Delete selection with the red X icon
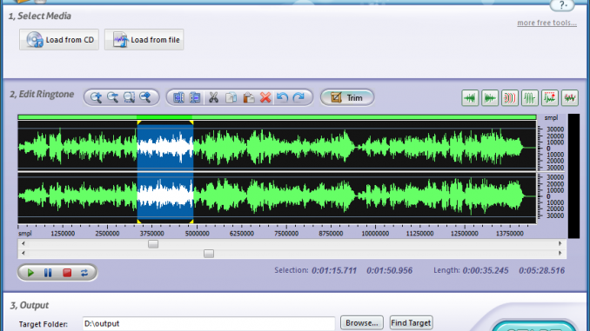590x331 pixels. point(265,97)
